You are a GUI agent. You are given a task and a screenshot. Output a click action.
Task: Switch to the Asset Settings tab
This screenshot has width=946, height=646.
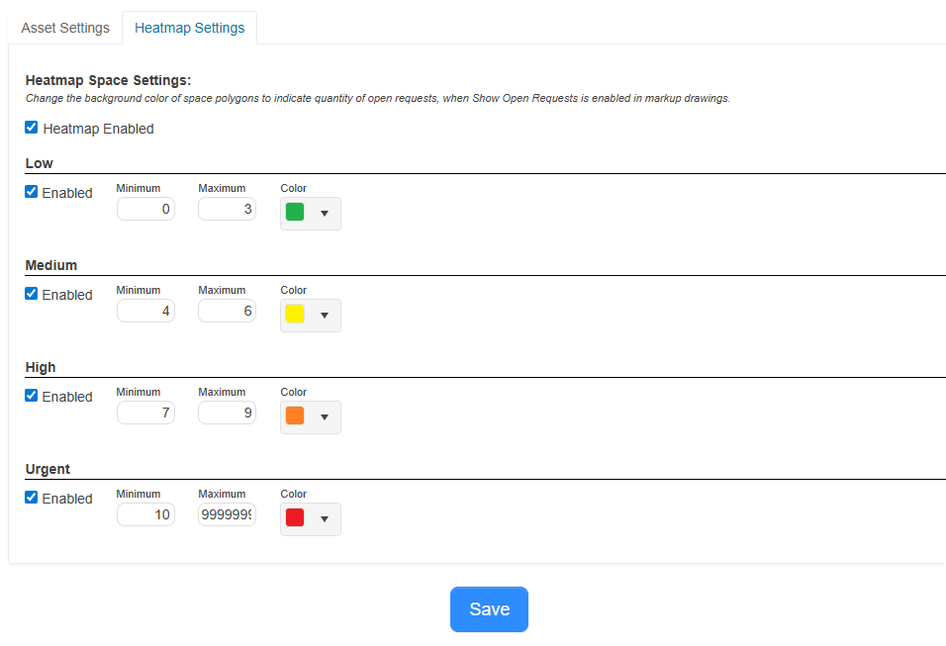coord(64,28)
